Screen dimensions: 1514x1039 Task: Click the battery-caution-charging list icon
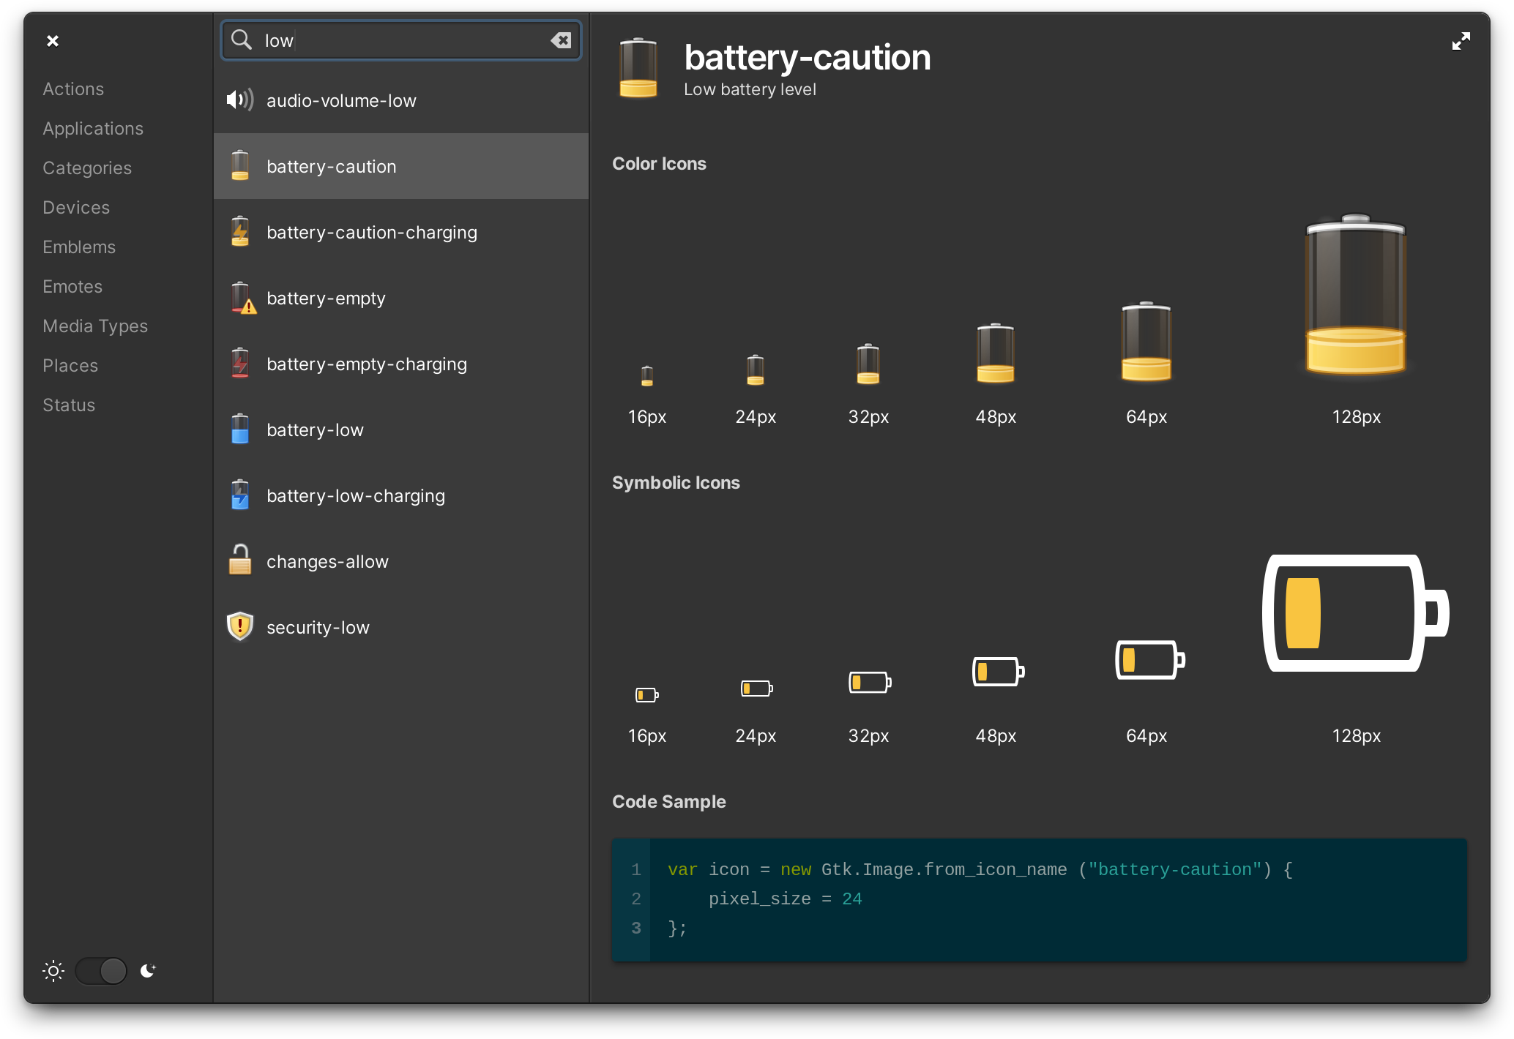pyautogui.click(x=240, y=232)
